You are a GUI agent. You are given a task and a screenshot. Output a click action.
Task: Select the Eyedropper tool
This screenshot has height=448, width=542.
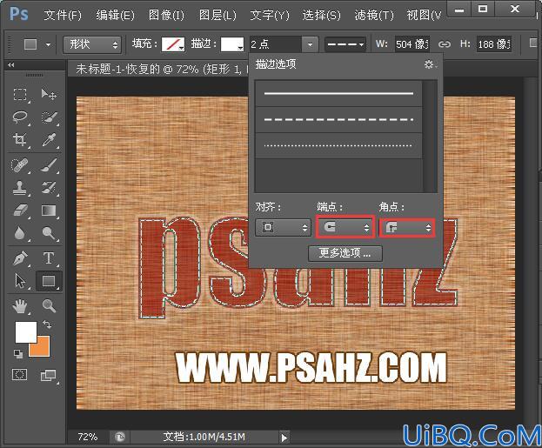tap(49, 140)
